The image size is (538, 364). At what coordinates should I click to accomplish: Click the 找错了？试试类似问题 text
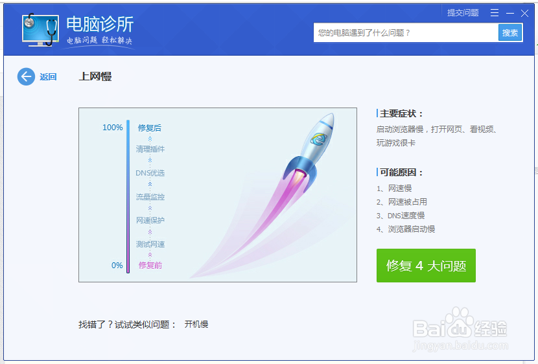pos(127,324)
